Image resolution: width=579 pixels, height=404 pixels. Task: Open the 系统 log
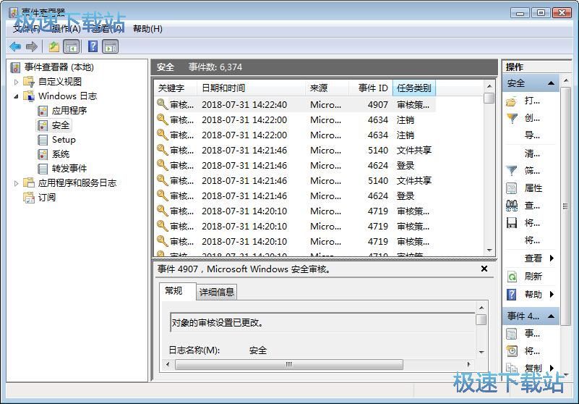[x=61, y=154]
